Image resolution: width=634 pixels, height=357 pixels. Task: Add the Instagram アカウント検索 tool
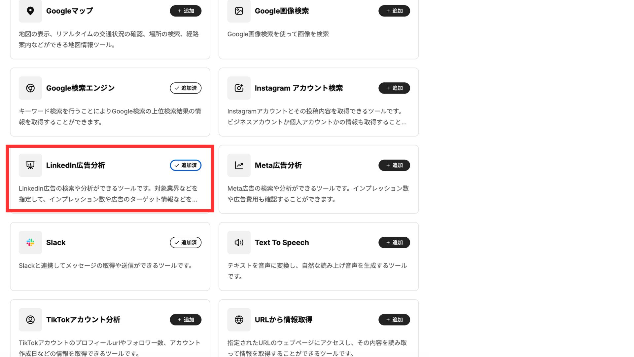click(394, 88)
